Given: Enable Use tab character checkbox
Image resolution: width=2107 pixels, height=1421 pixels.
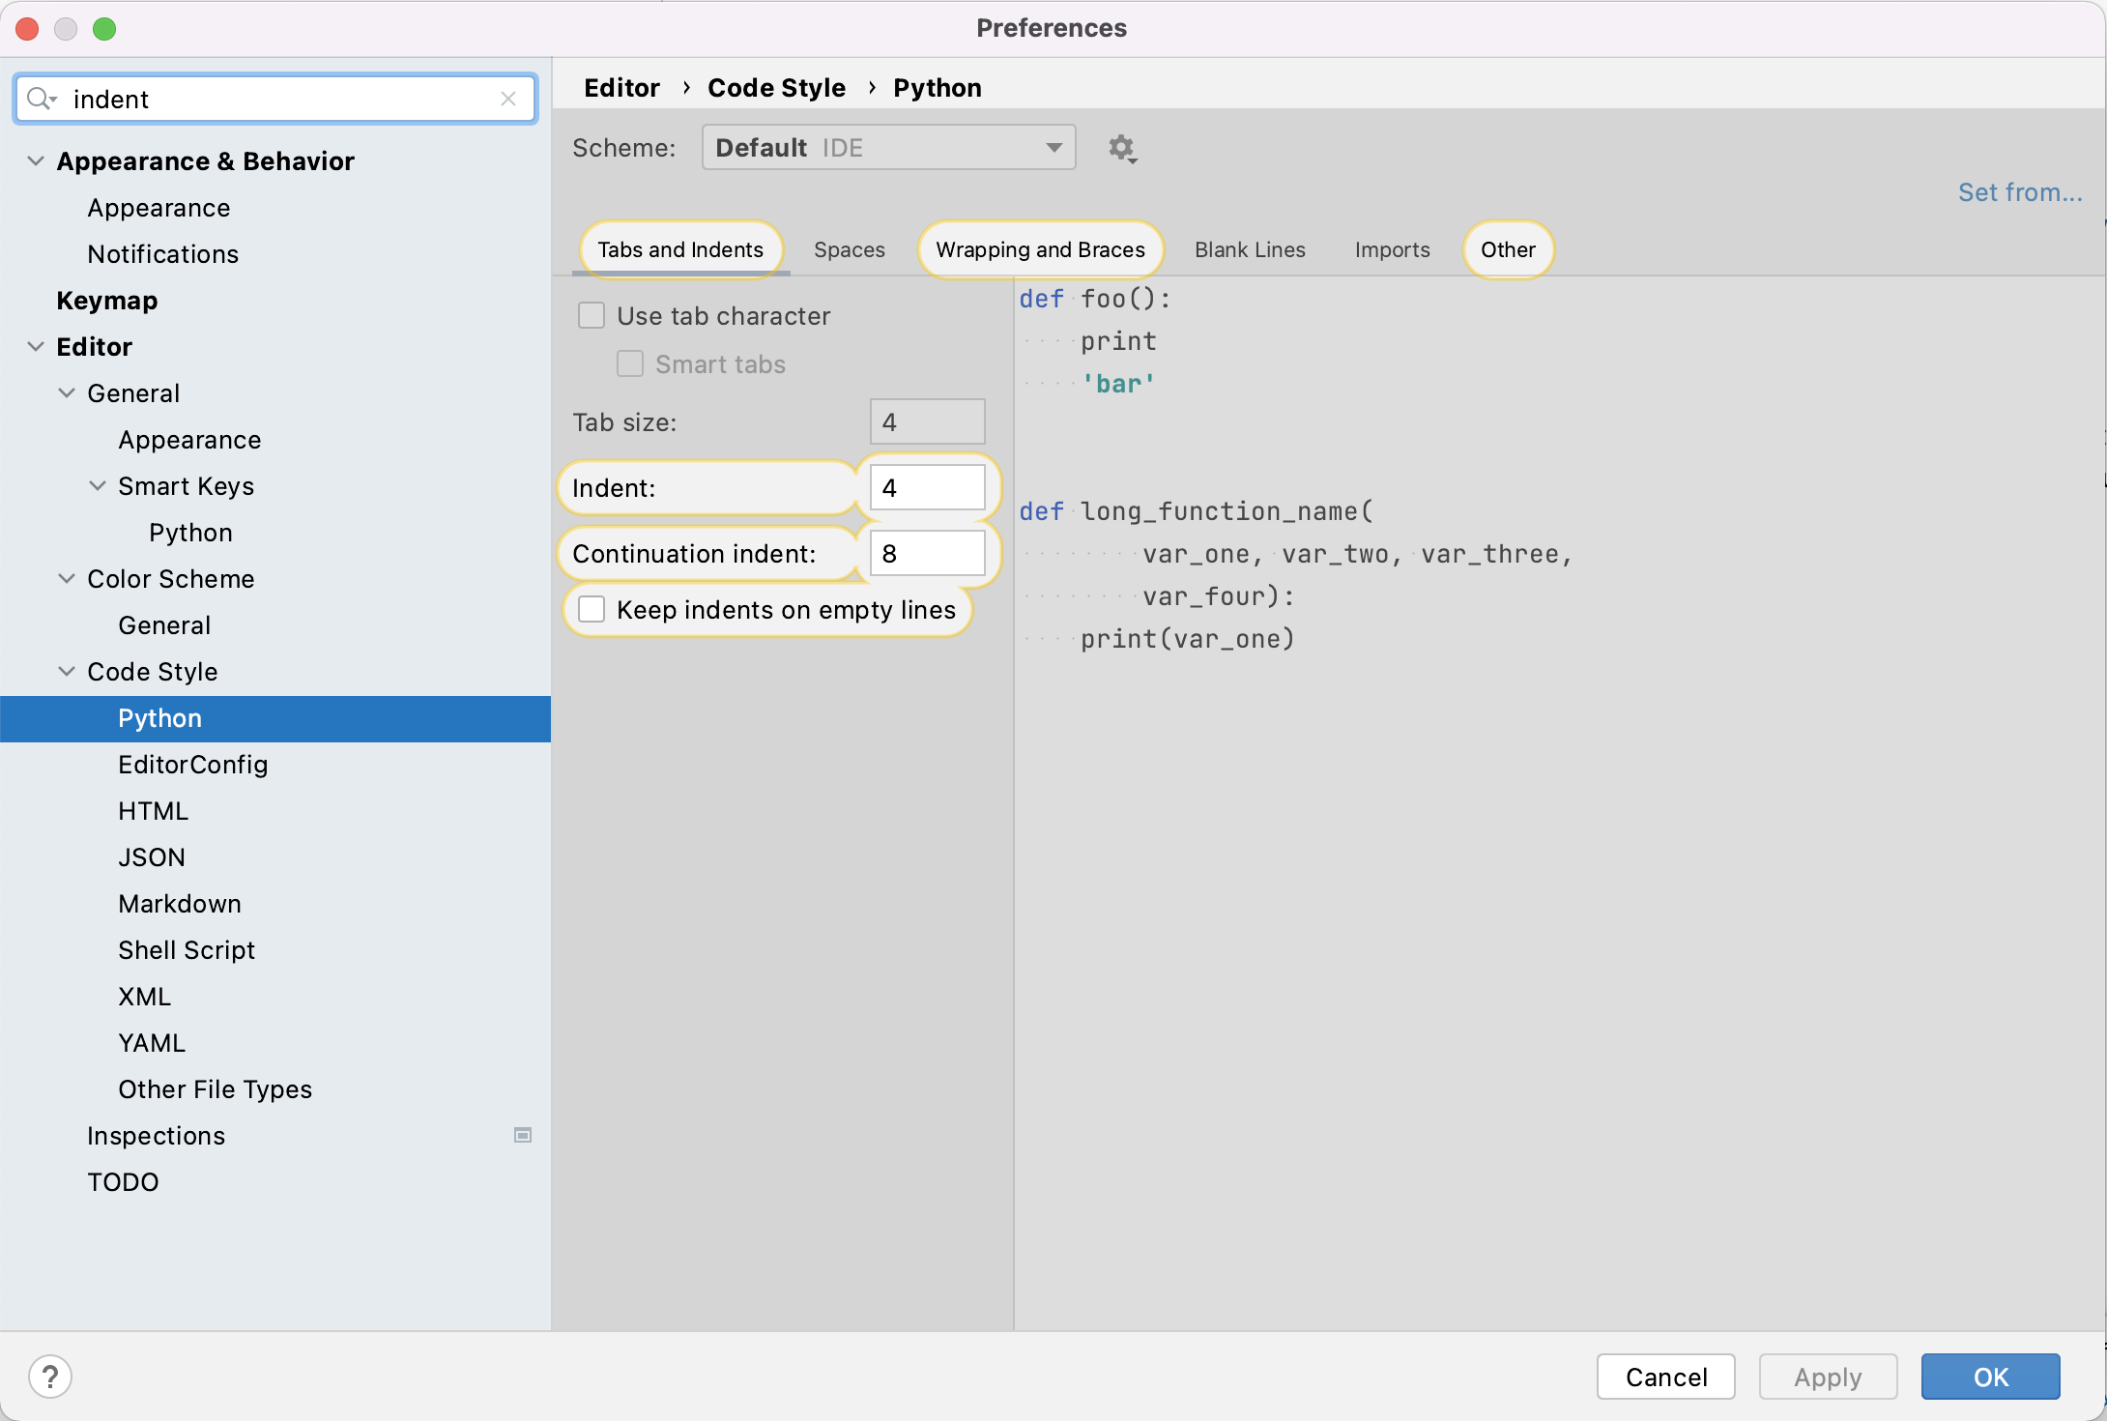Looking at the screenshot, I should (592, 314).
